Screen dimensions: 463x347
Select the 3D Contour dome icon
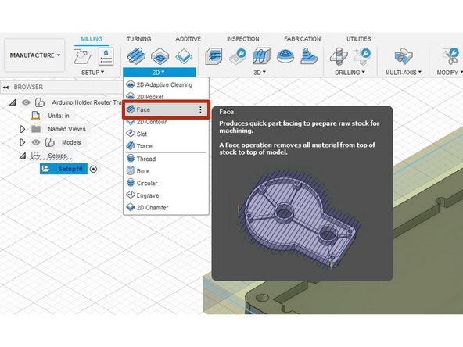[285, 56]
